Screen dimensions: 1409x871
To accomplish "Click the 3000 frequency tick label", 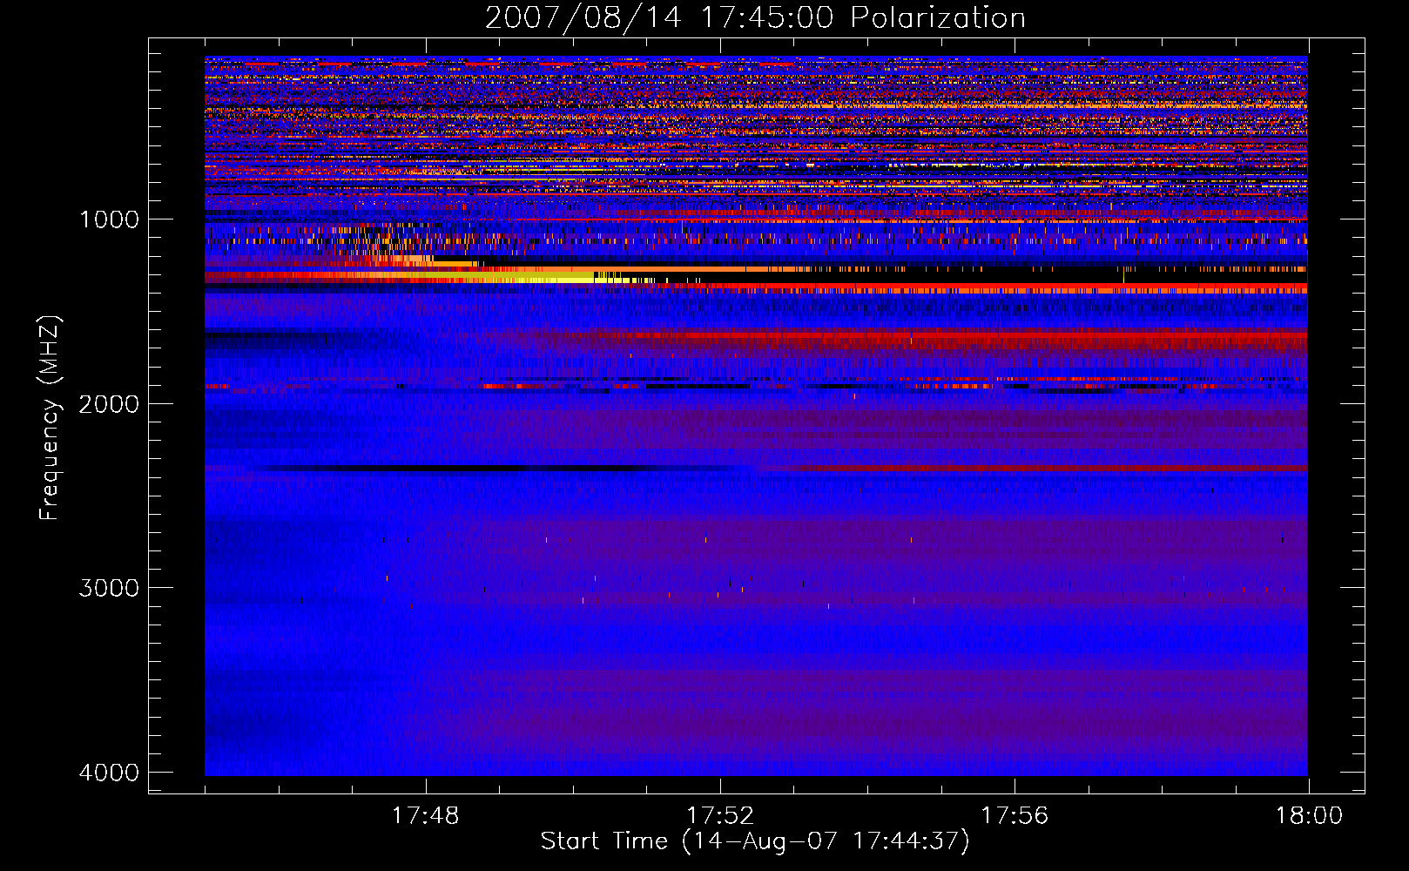I will tap(109, 588).
